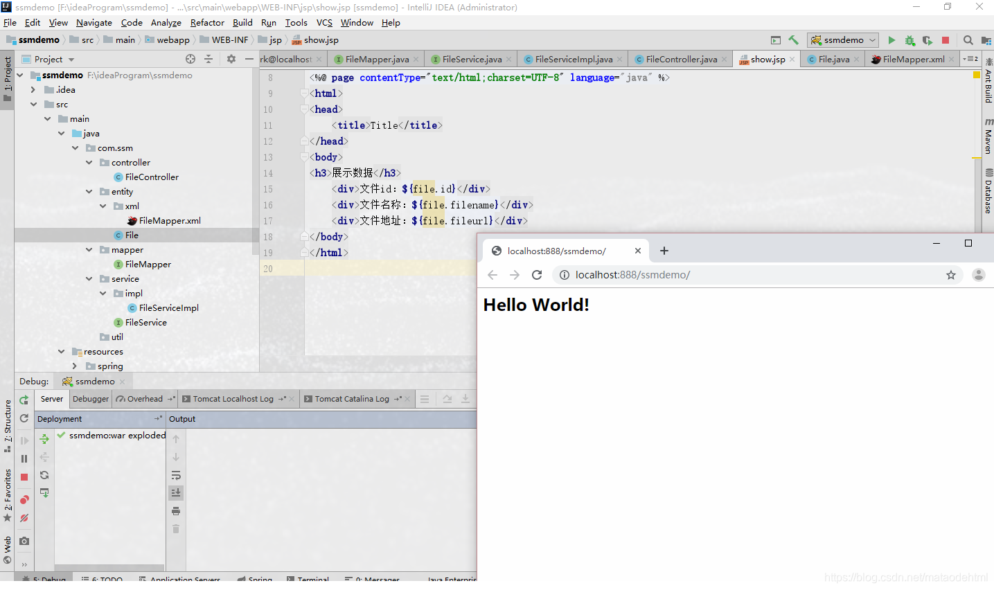Click the WEB-INF breadcrumb
Image resolution: width=994 pixels, height=590 pixels.
(x=229, y=40)
